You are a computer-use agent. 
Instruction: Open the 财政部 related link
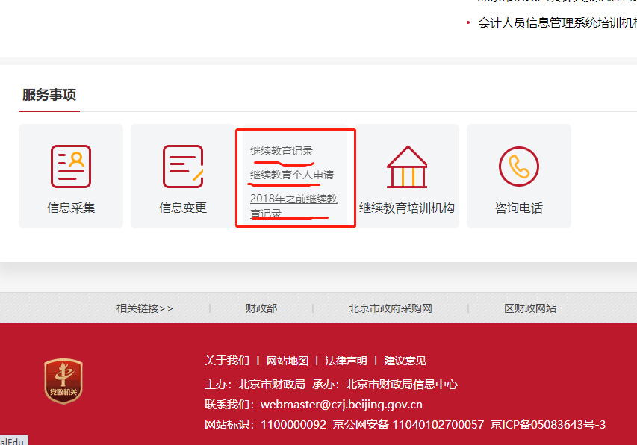tap(261, 308)
